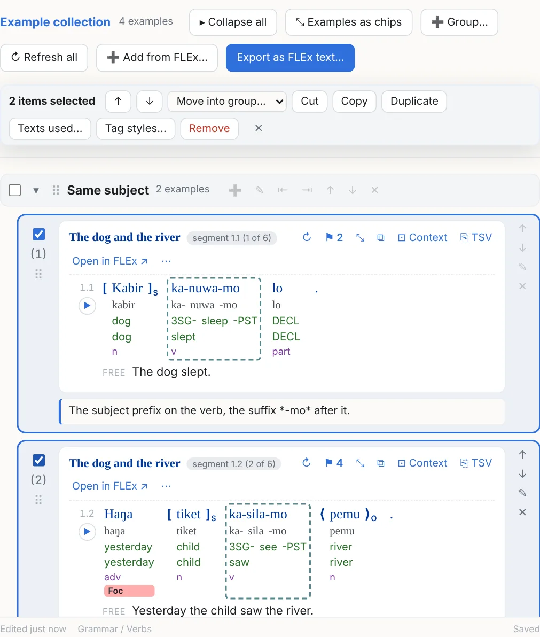Viewport: 540px width, 637px height.
Task: Show Context for segment 1.2
Action: click(x=422, y=463)
